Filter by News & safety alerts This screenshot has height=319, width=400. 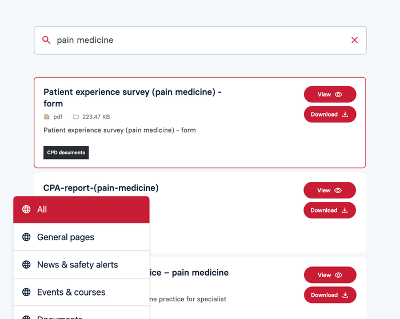[x=77, y=265]
